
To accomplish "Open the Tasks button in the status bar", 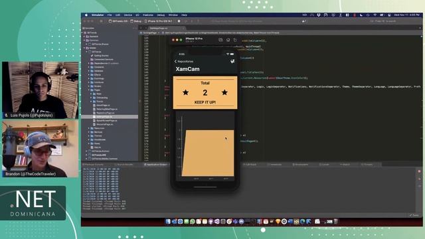I will click(414, 215).
